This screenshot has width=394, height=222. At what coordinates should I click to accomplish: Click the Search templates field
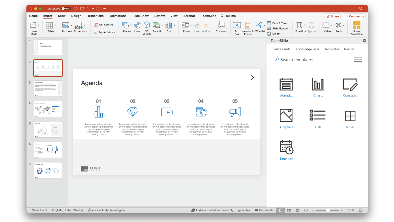click(311, 60)
